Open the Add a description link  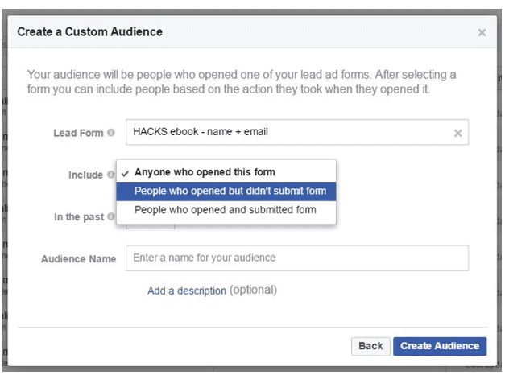point(186,291)
